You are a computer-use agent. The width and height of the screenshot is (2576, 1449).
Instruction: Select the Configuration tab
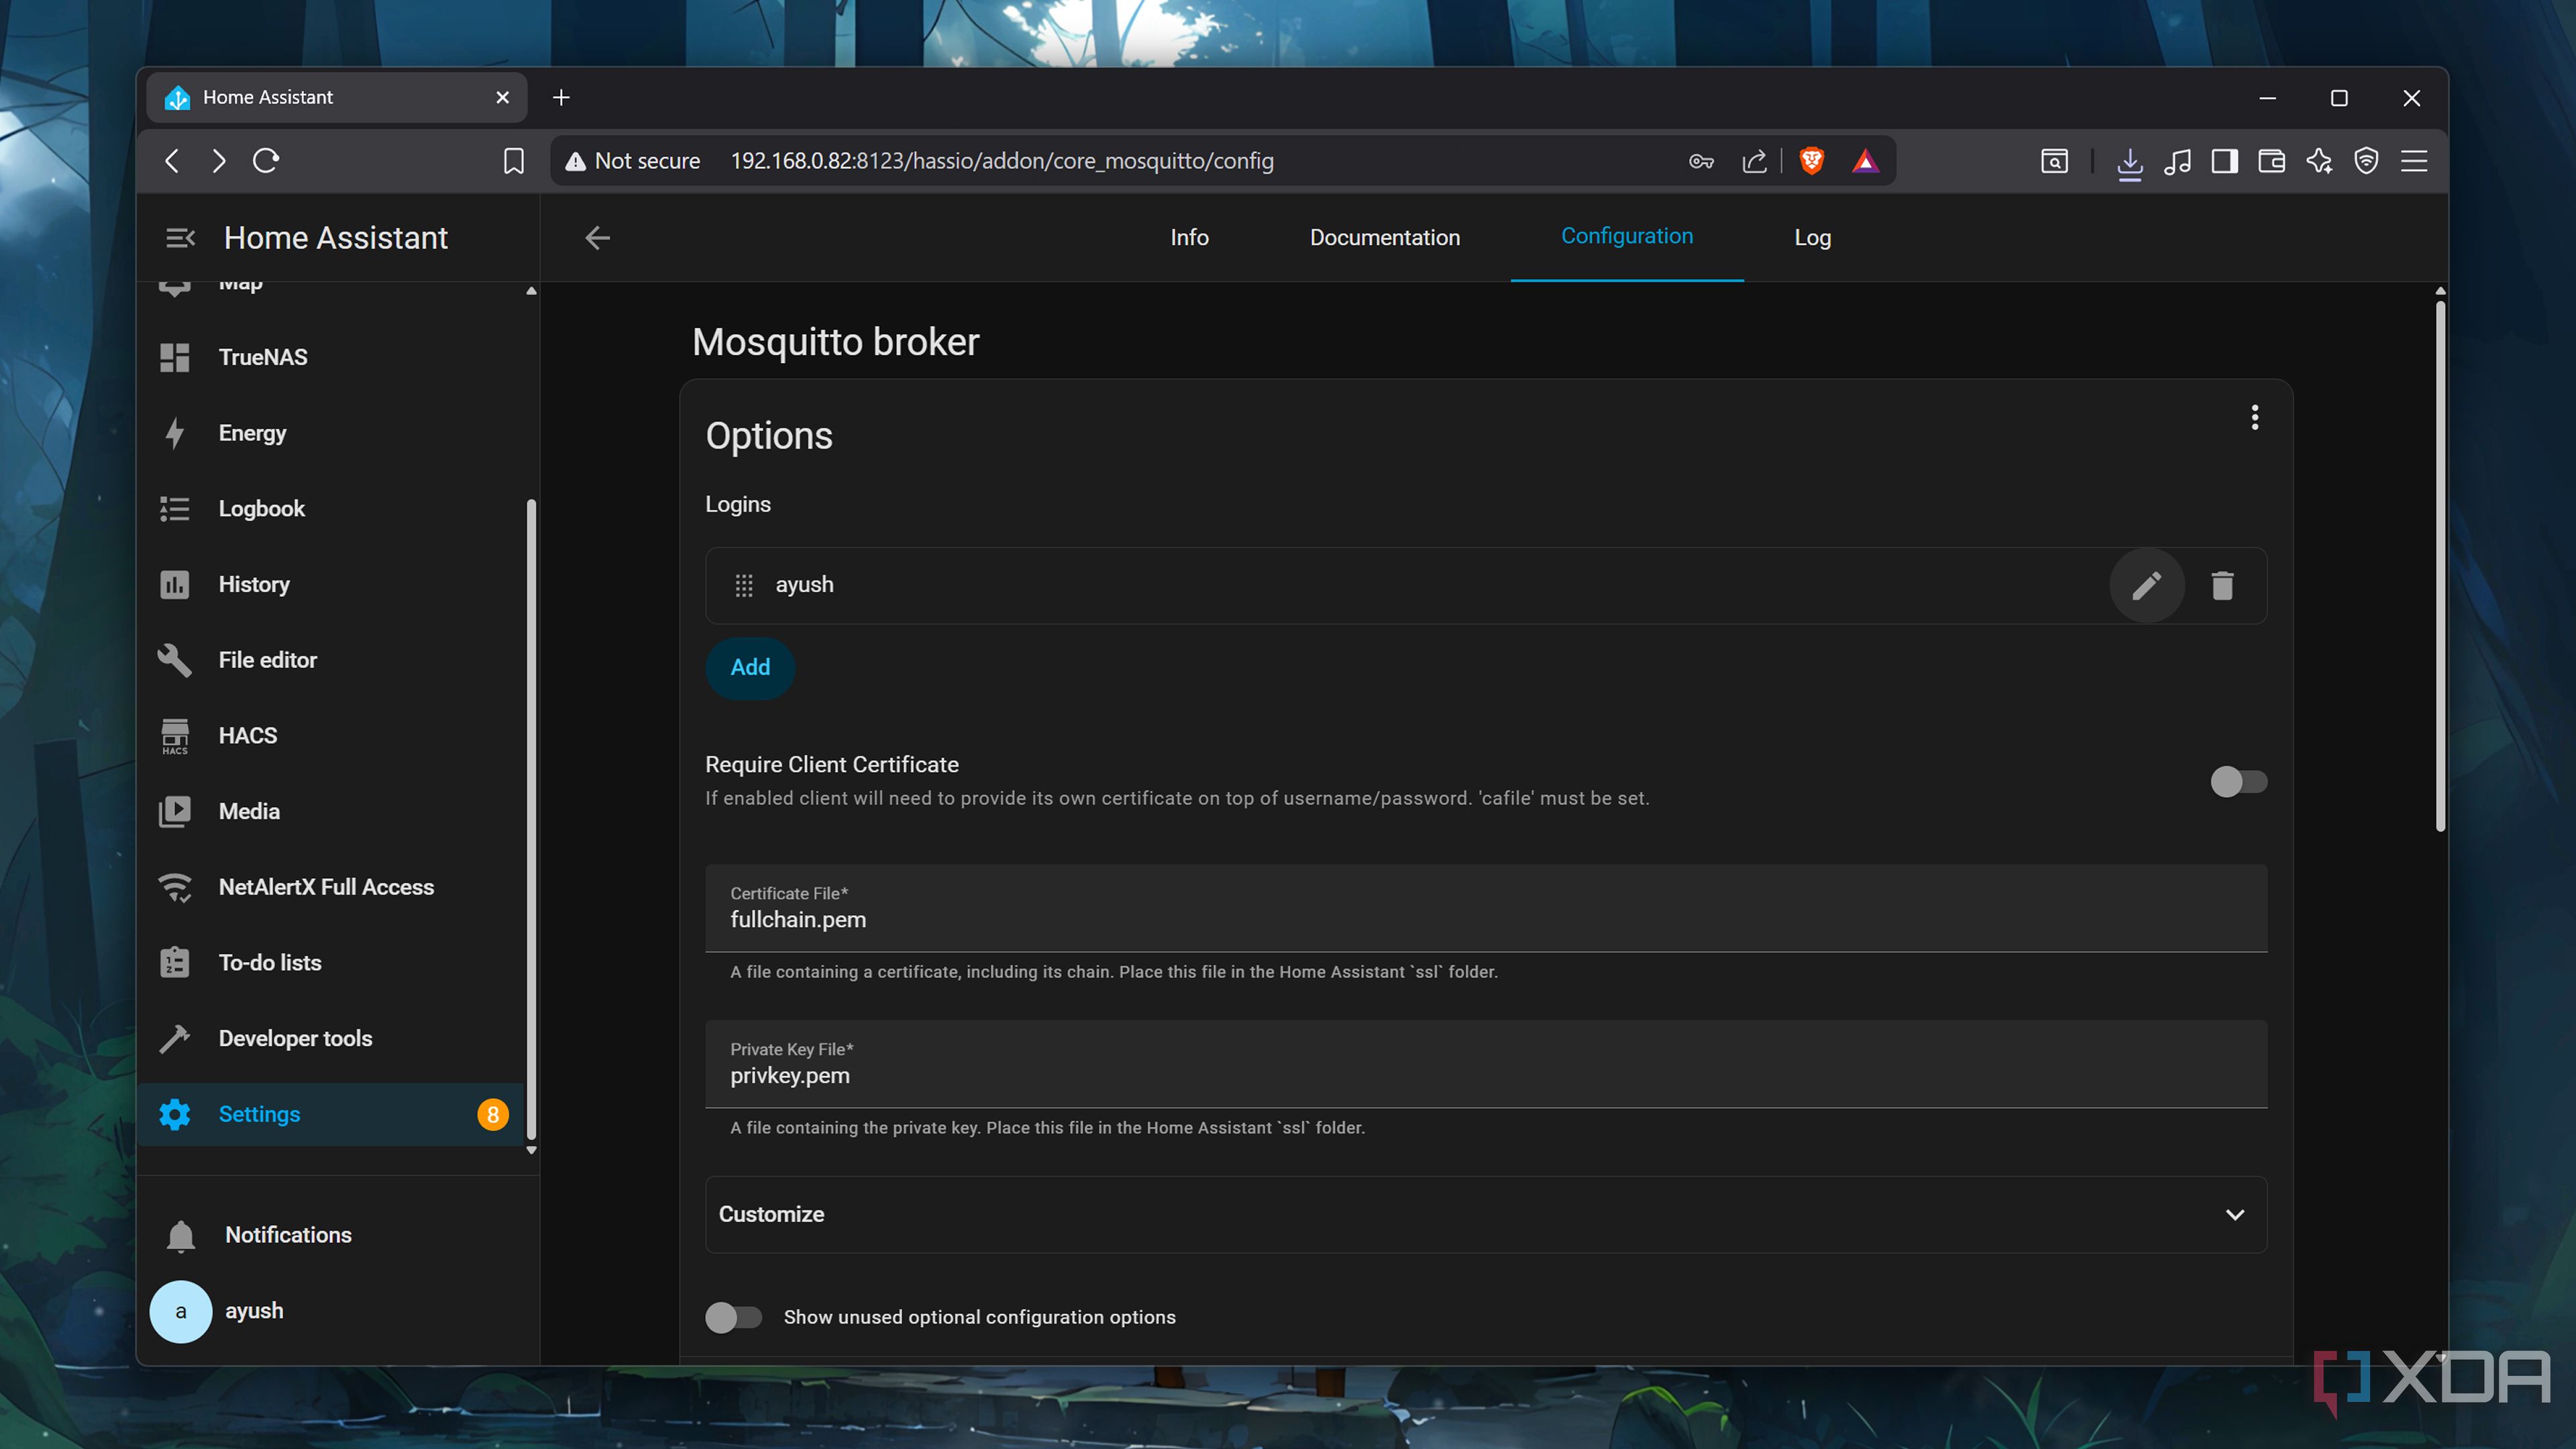pyautogui.click(x=1627, y=237)
